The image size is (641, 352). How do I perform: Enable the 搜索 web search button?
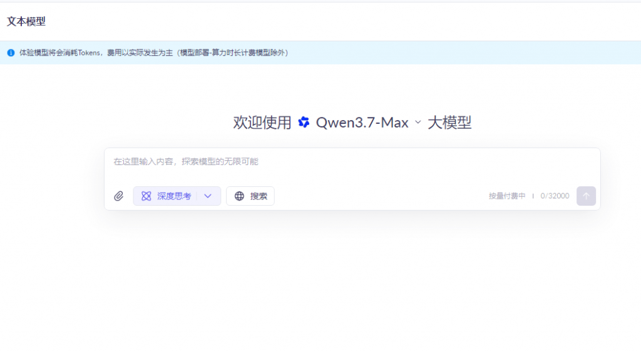(x=250, y=196)
